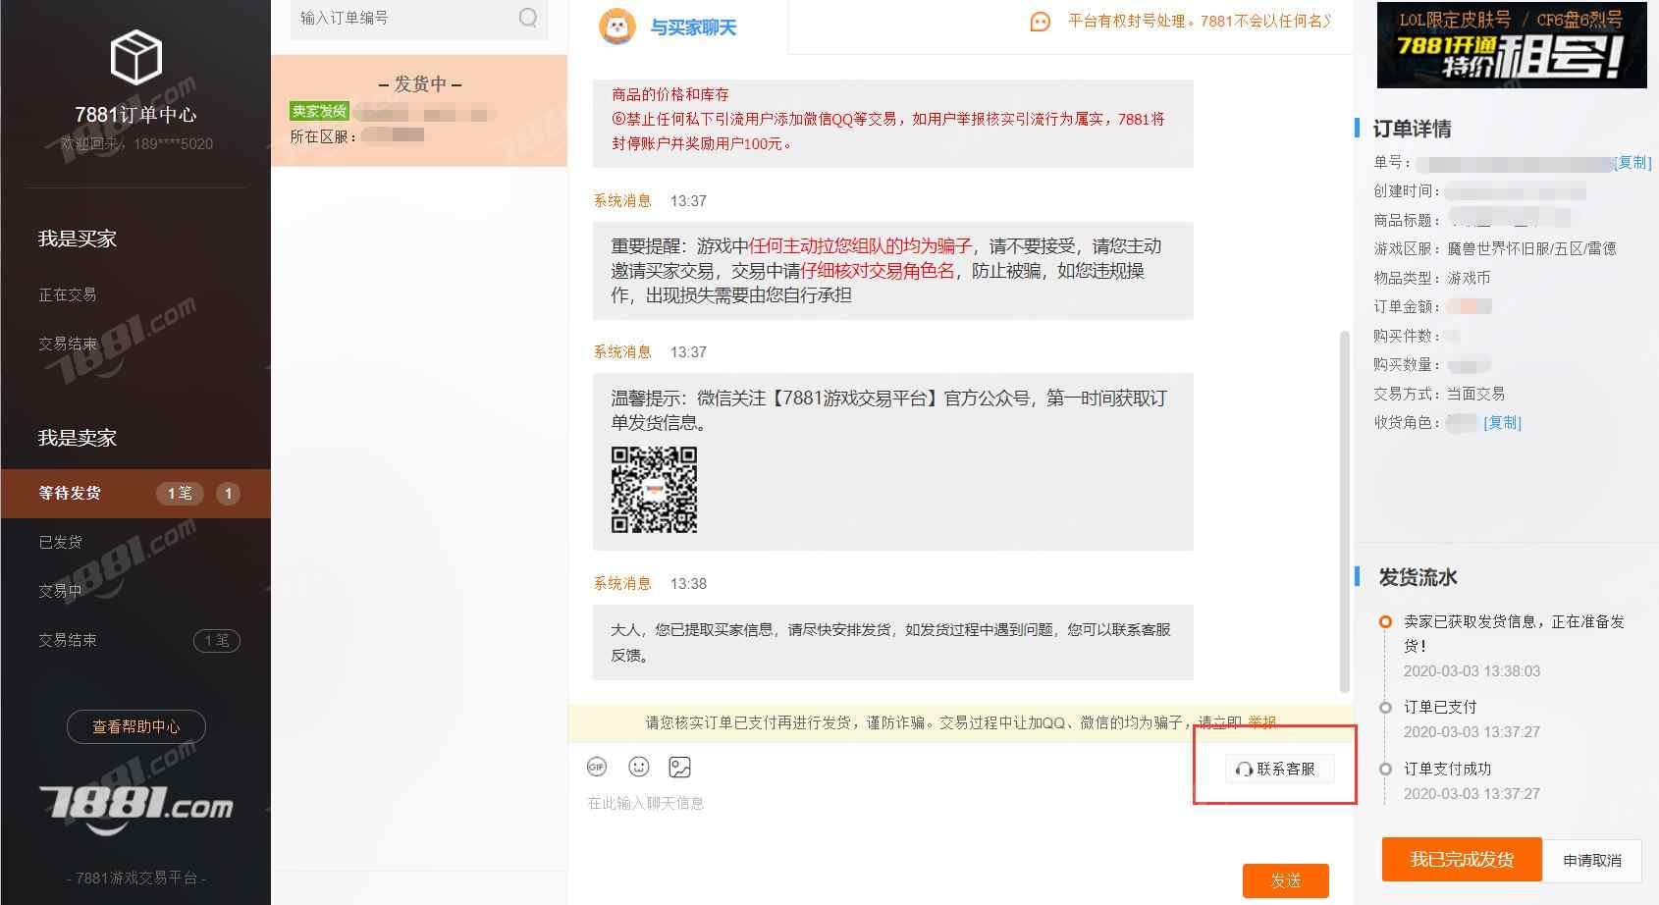The width and height of the screenshot is (1659, 905).
Task: Select 等待发货 in seller menu
Action: [135, 493]
